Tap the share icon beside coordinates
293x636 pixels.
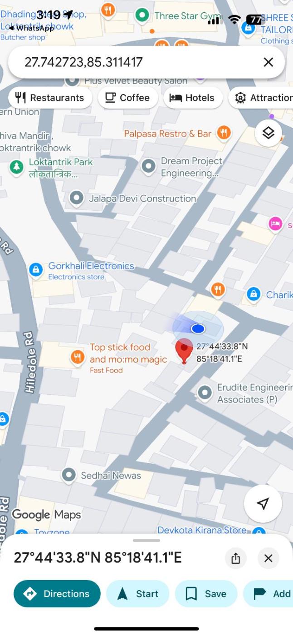[235, 558]
